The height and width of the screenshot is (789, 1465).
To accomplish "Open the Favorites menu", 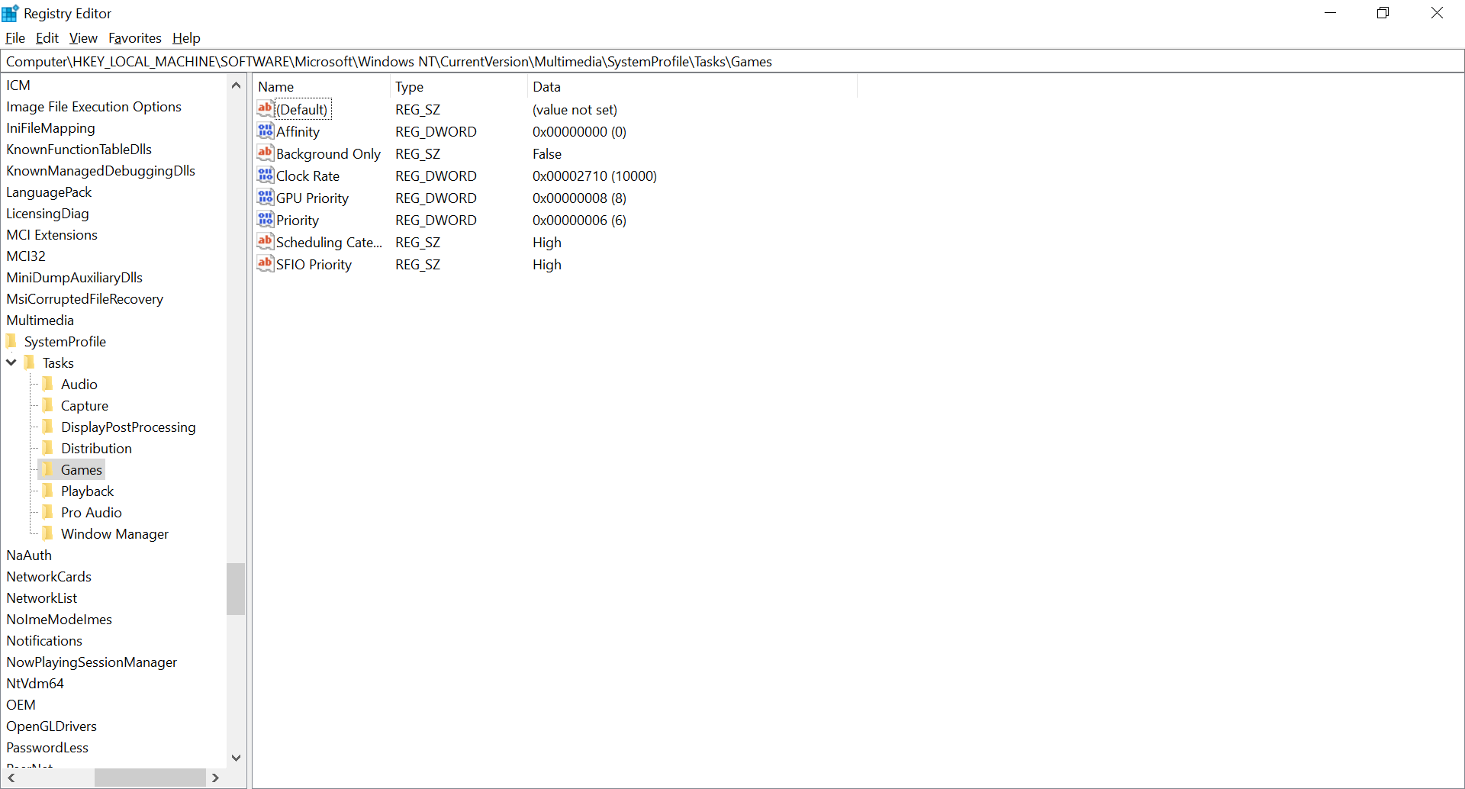I will pyautogui.click(x=134, y=37).
